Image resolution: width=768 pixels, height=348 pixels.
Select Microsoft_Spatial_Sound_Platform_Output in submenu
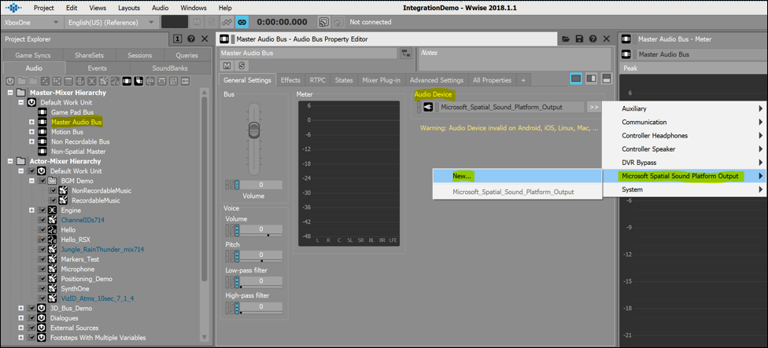(x=517, y=192)
